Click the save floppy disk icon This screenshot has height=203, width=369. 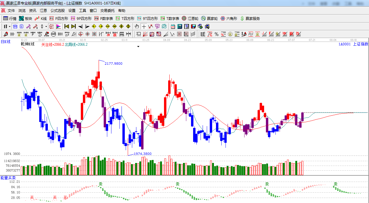click(193, 26)
